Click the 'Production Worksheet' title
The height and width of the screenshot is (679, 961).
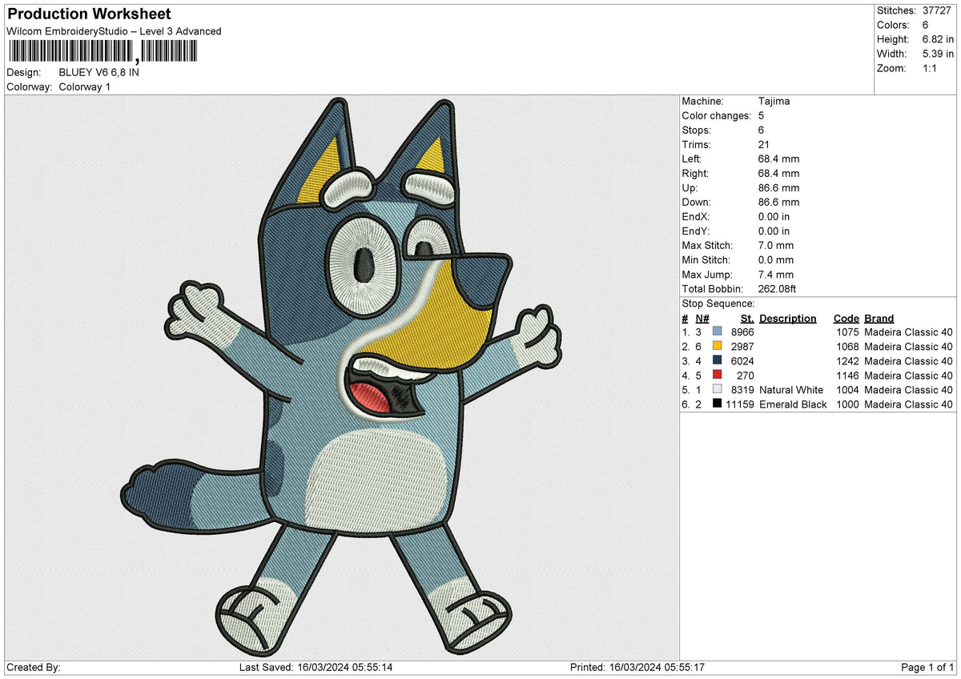[89, 14]
